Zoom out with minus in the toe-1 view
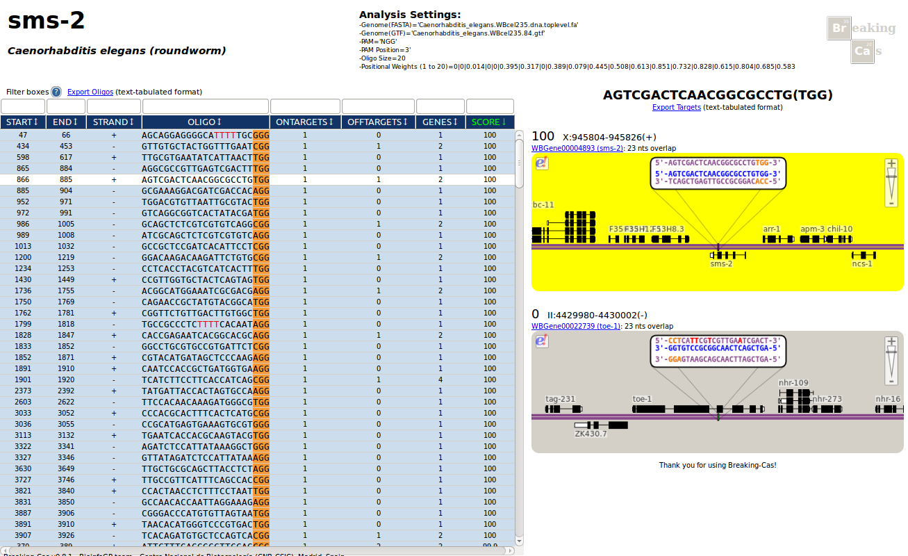Image resolution: width=908 pixels, height=556 pixels. 891,380
